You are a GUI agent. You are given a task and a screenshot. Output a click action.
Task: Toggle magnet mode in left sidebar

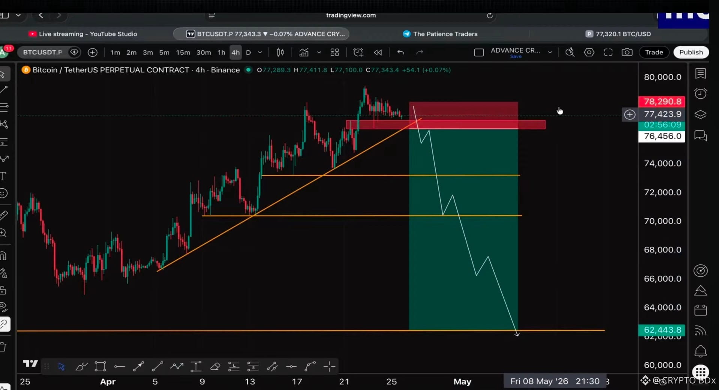pos(3,256)
